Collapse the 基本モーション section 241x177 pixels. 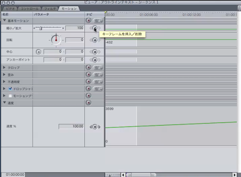(x=5, y=21)
